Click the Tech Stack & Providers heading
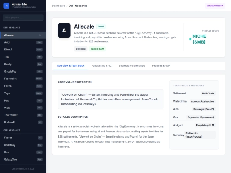231x173 pixels. pyautogui.click(x=189, y=85)
